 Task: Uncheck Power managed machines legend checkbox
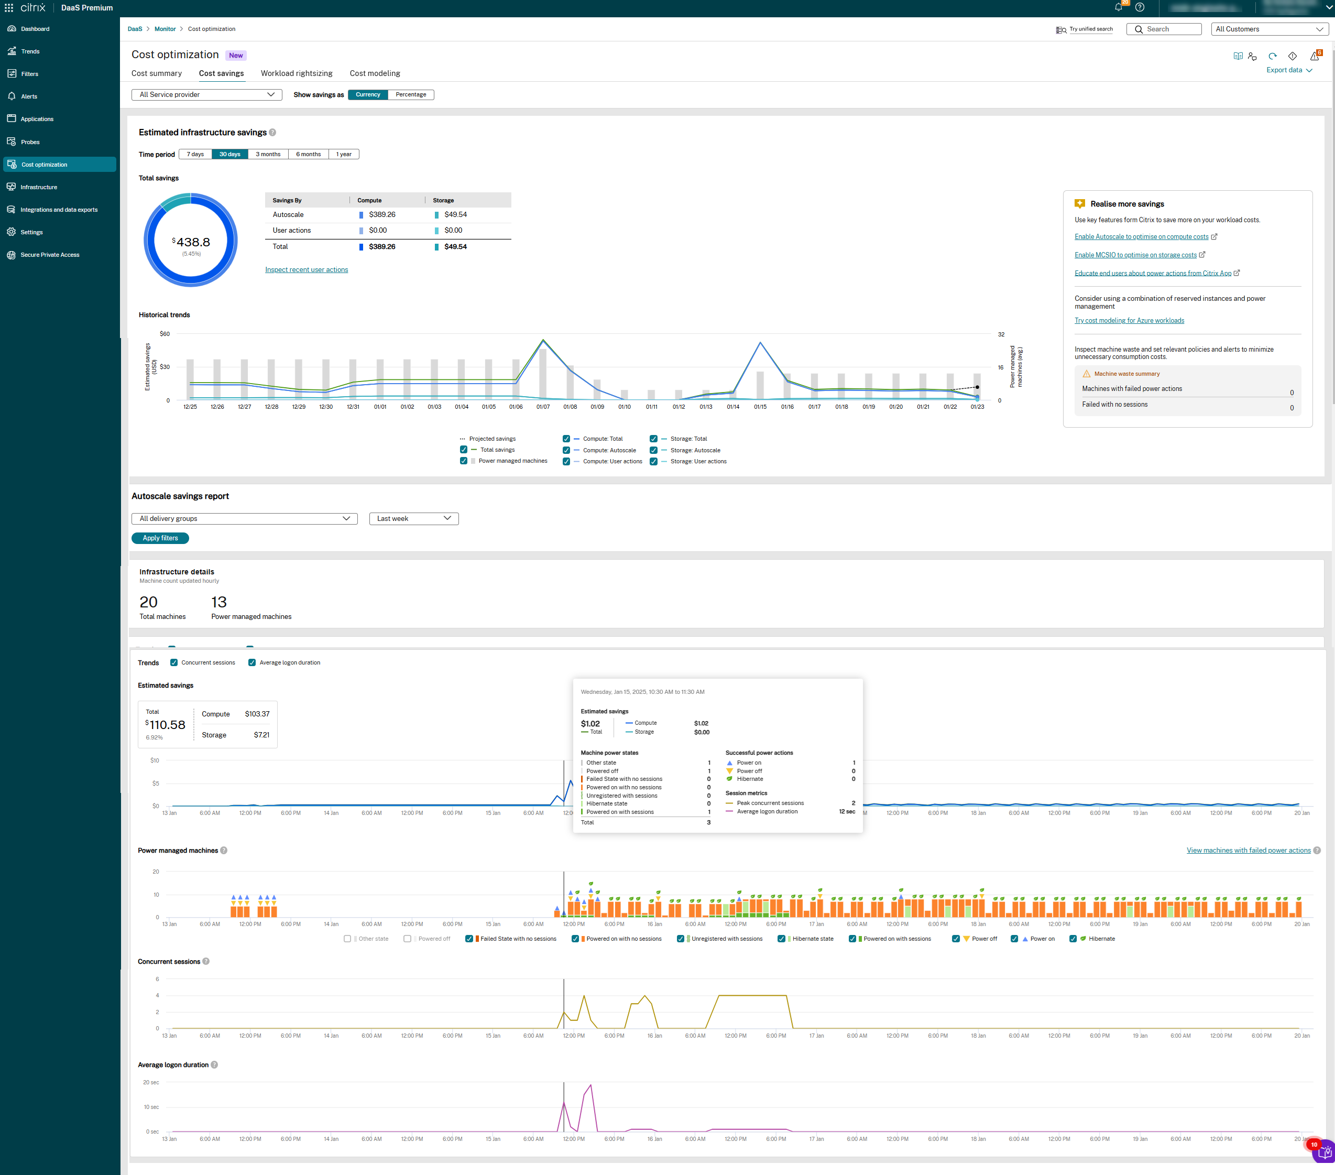463,461
